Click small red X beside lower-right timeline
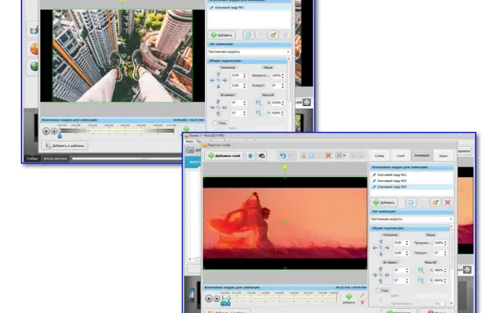The height and width of the screenshot is (313, 500). (362, 302)
